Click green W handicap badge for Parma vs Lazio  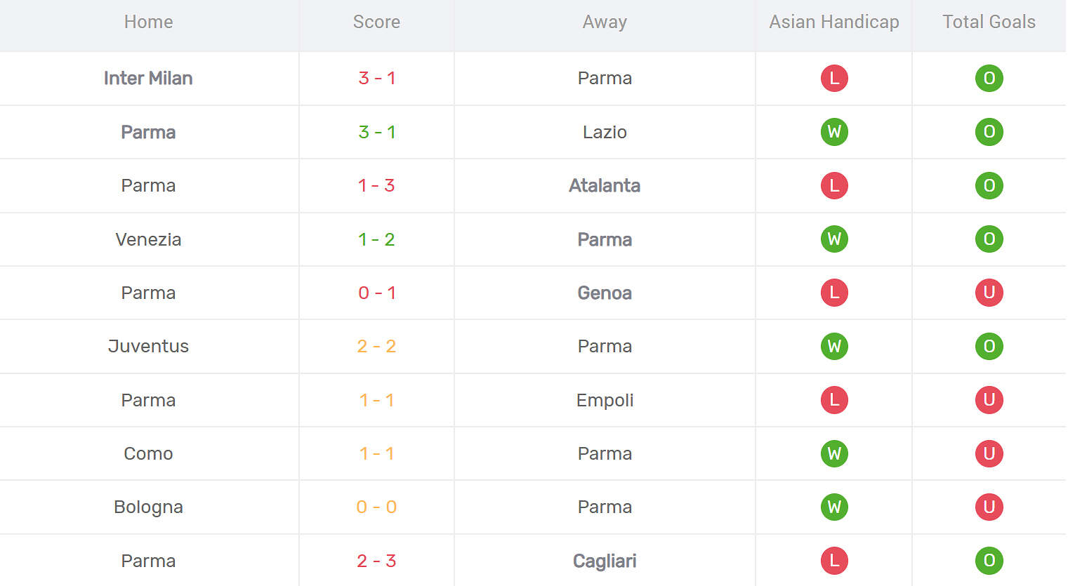point(834,132)
